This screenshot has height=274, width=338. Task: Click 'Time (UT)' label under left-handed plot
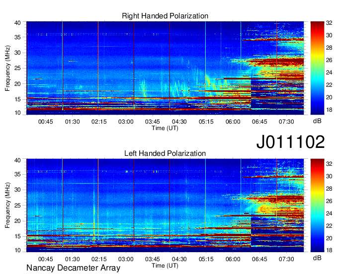click(x=165, y=266)
